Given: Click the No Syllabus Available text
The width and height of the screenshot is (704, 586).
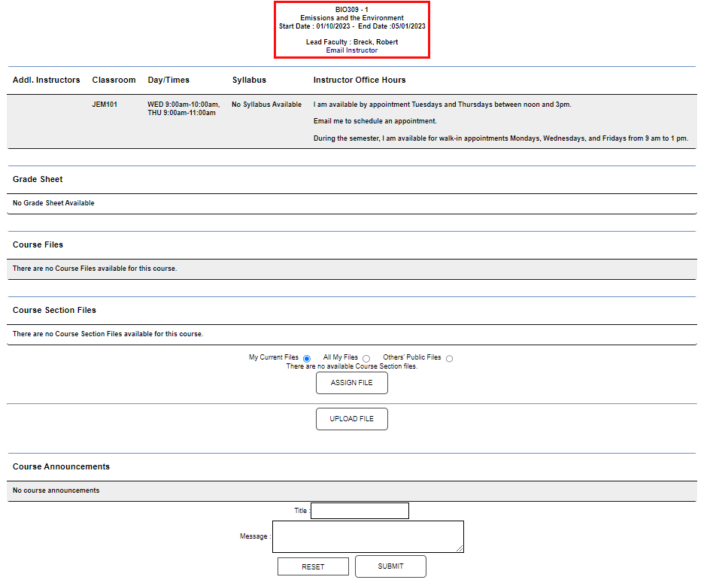Looking at the screenshot, I should pyautogui.click(x=266, y=105).
